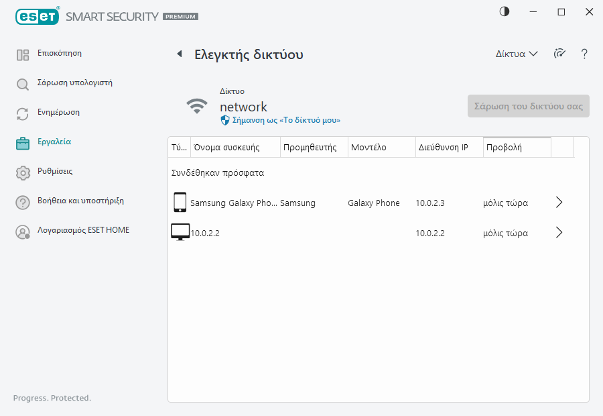Go to Σάρωση υπολογιστή in the sidebar
This screenshot has width=603, height=416.
coord(74,83)
